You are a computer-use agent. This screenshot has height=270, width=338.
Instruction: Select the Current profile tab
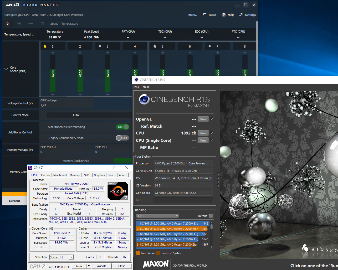[x=14, y=201]
